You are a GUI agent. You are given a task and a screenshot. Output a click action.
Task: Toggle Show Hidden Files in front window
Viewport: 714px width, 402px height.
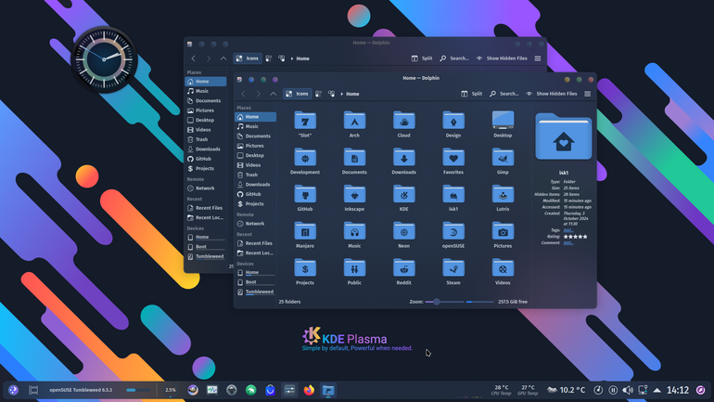coord(552,94)
